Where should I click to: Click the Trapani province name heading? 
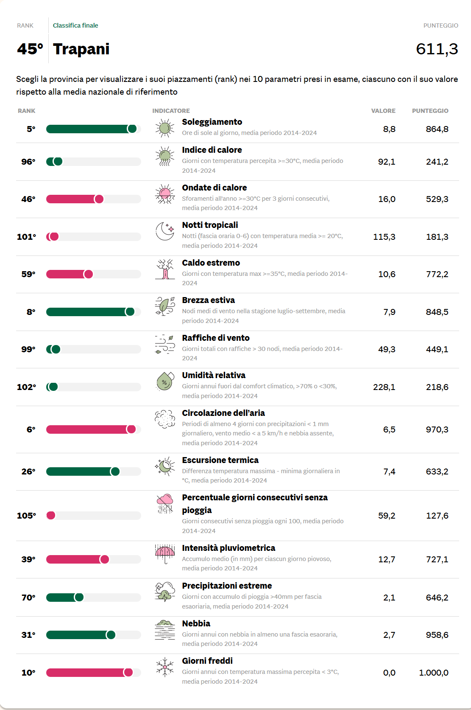click(x=81, y=49)
